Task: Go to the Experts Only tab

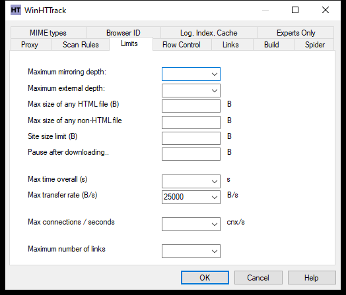Action: 296,33
